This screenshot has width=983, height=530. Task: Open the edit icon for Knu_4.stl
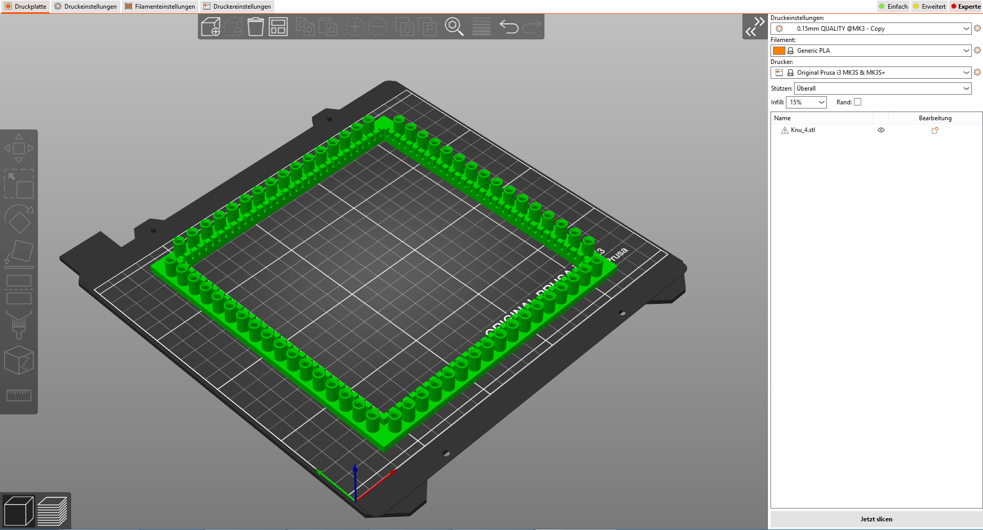(x=935, y=130)
